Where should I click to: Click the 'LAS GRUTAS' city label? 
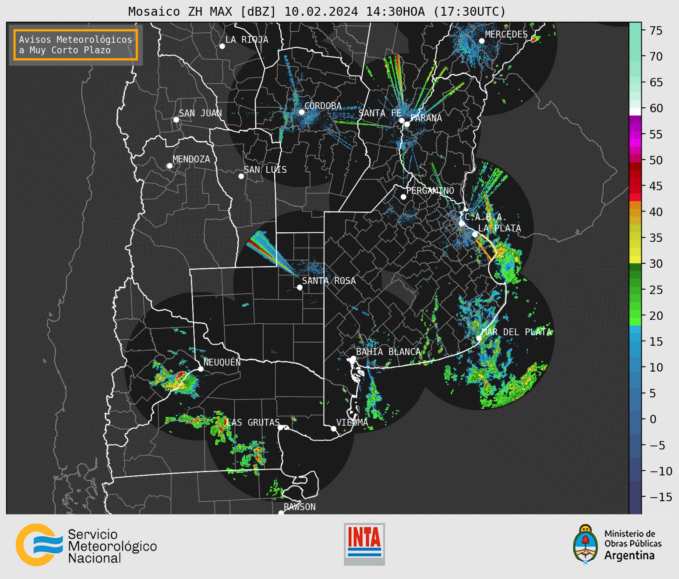click(253, 422)
